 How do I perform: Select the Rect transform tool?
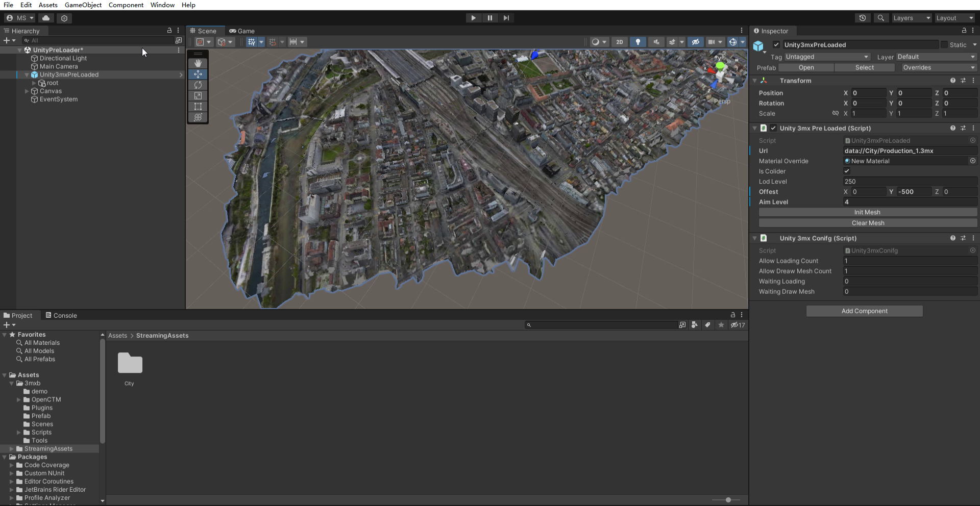pyautogui.click(x=198, y=106)
